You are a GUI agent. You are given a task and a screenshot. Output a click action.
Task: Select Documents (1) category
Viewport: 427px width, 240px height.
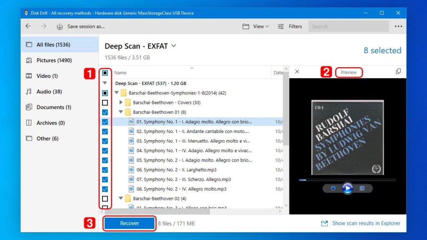60,107
